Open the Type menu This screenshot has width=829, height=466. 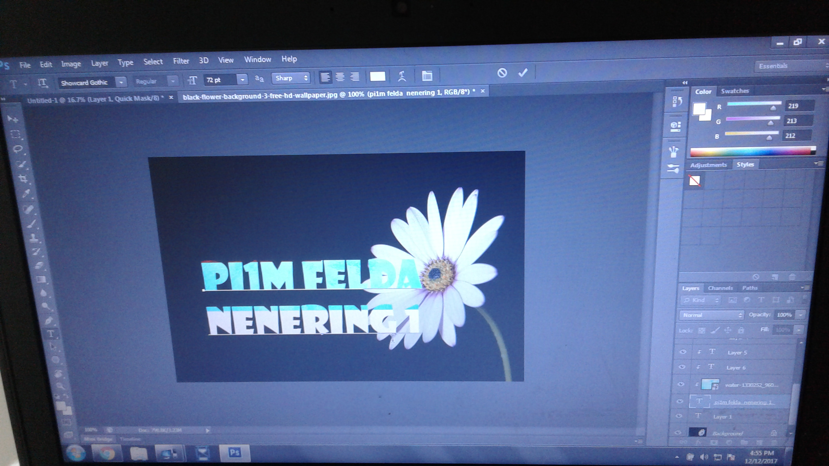(x=125, y=62)
